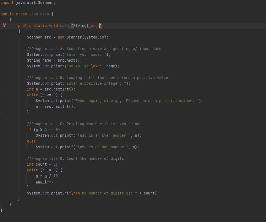
Task: Select the else keyword
Action: 31,141
